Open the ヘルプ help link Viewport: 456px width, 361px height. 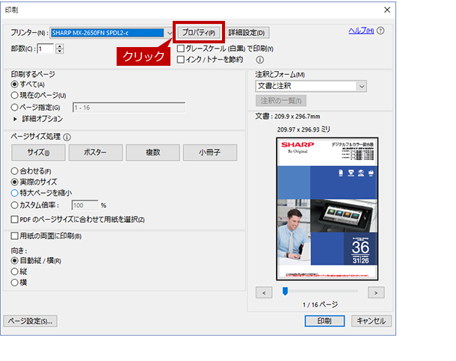[x=361, y=31]
